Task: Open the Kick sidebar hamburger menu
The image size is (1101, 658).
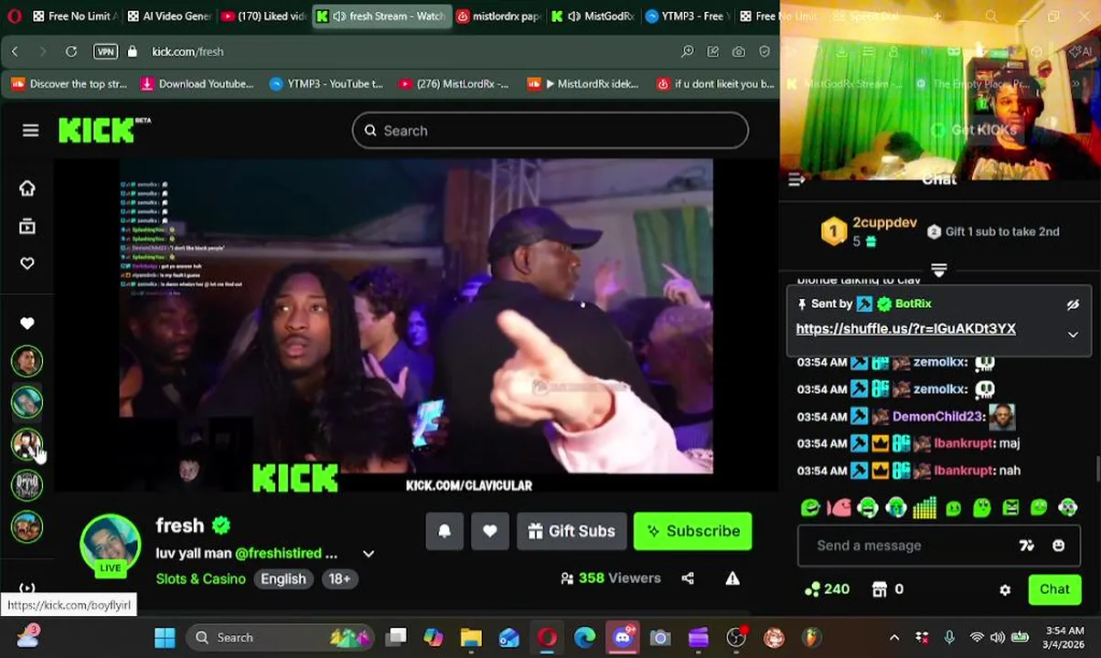Action: tap(30, 131)
